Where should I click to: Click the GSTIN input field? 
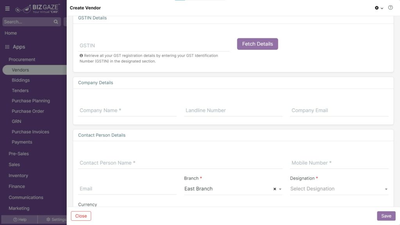pos(154,45)
